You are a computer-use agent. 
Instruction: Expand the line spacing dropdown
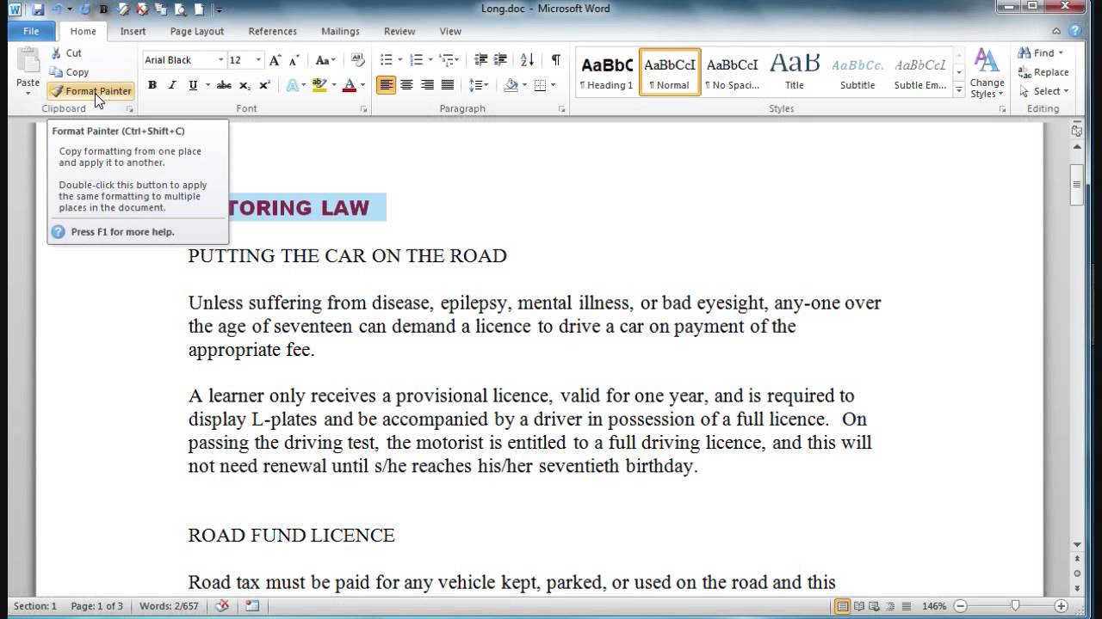tap(485, 85)
